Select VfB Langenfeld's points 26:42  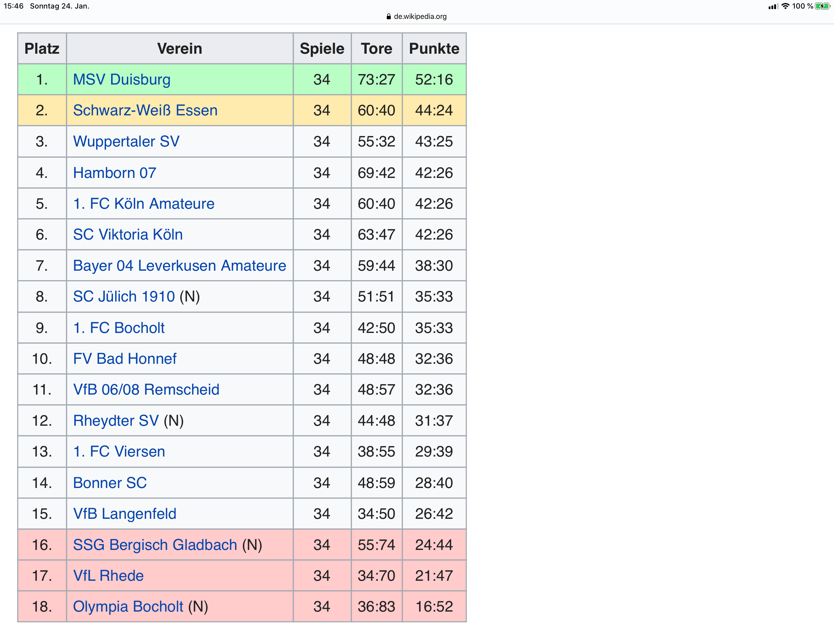[434, 514]
